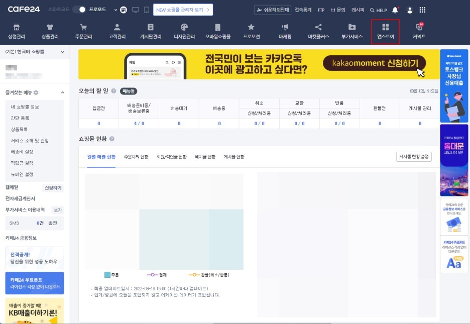Viewport: 470px width, 324px height.
Task: Open the (기본) 한국어 쇼핑몰 dropdown
Action: coord(35,52)
